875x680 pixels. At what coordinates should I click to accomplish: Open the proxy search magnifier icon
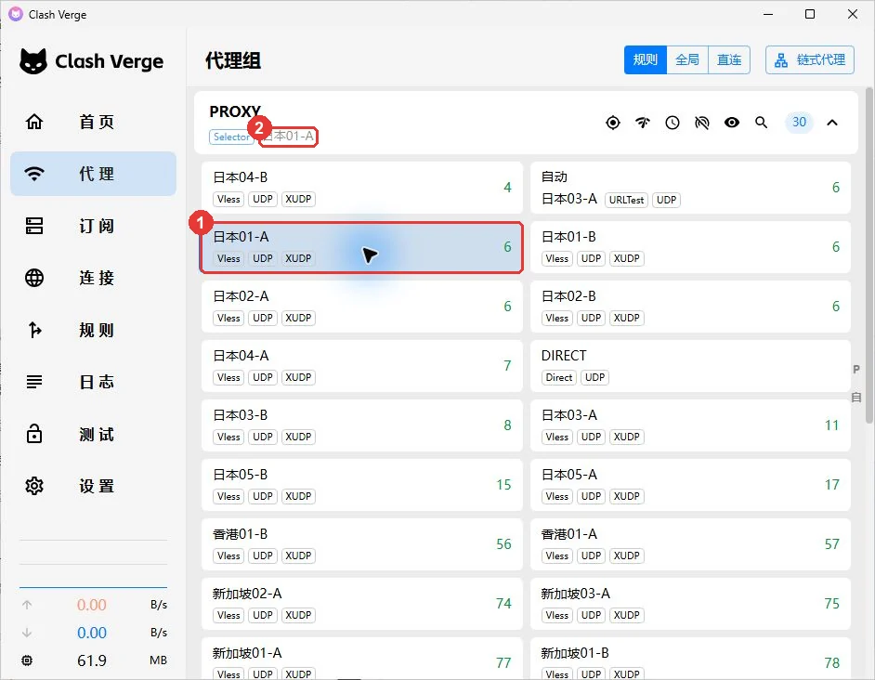tap(761, 123)
